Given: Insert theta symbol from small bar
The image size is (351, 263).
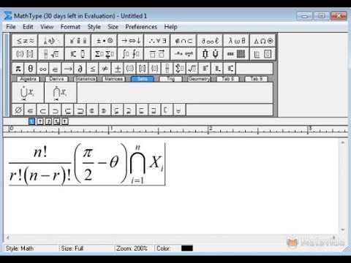Looking at the screenshot, I should coord(31,69).
